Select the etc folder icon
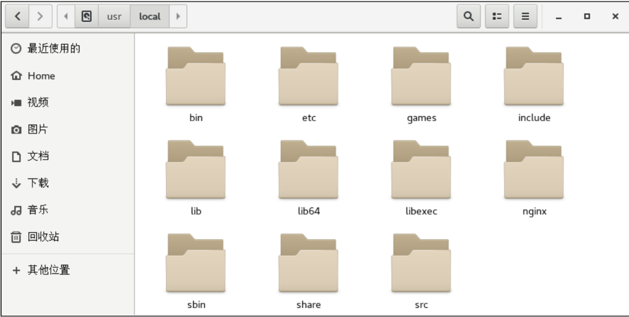 (x=309, y=76)
